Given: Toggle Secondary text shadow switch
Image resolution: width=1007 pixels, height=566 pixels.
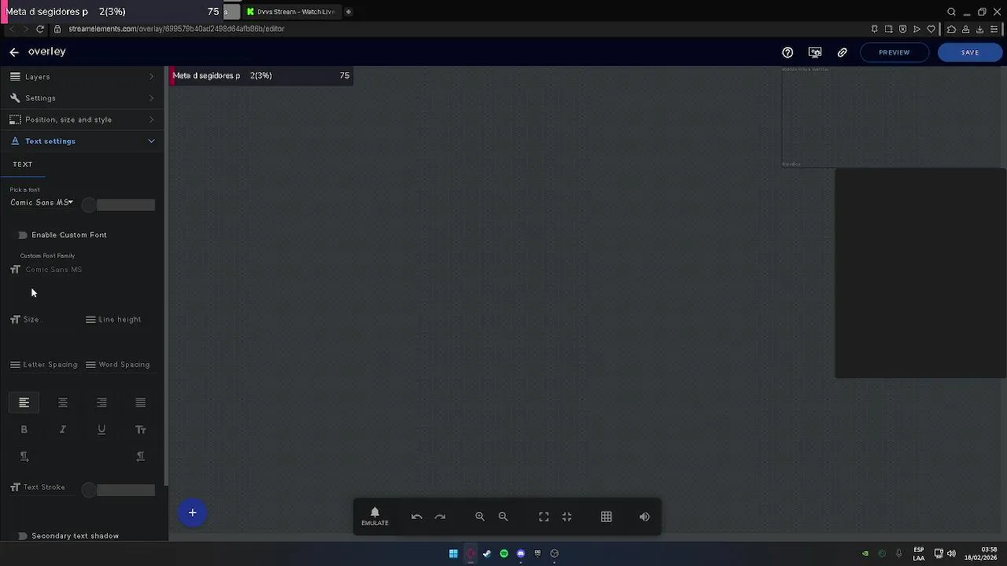Looking at the screenshot, I should tap(23, 536).
